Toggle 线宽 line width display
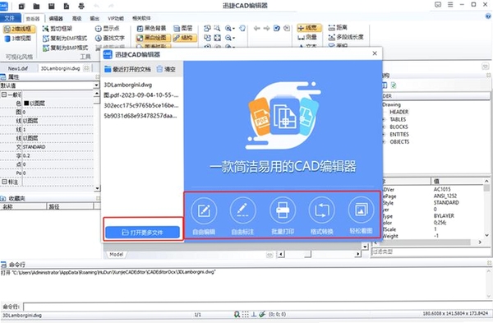This screenshot has height=323, width=493. pos(310,28)
